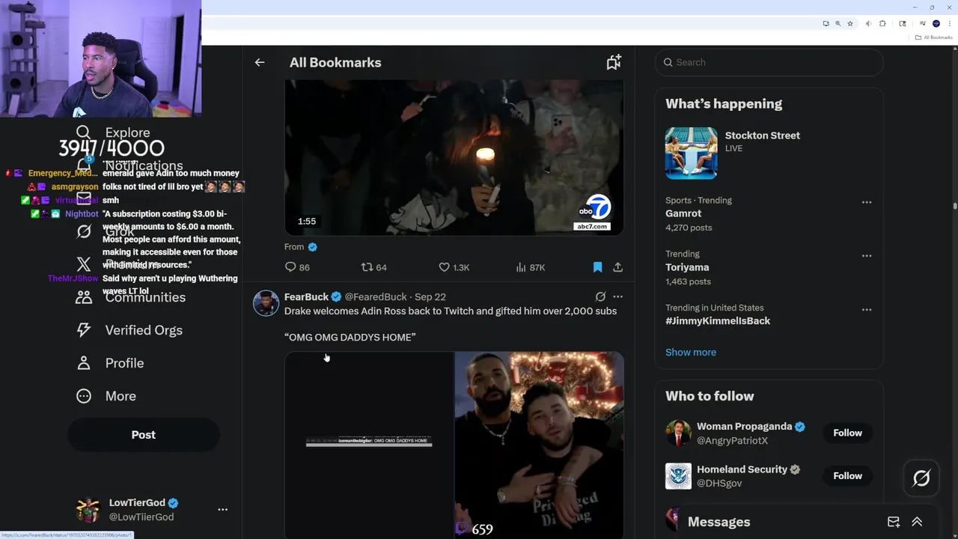Like the abc7 video post
This screenshot has height=539, width=958.
tap(454, 267)
